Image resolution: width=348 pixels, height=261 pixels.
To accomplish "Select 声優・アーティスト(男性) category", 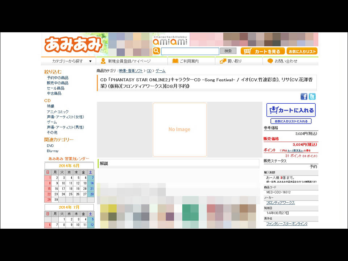I will click(66, 127).
